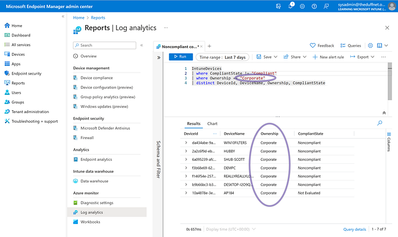Viewport: 398px width, 237px height.
Task: Go to Reports breadcrumb link
Action: (98, 18)
